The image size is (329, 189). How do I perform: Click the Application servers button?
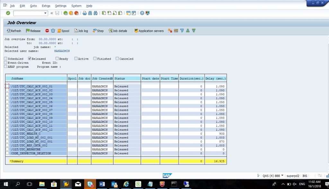coord(149,31)
